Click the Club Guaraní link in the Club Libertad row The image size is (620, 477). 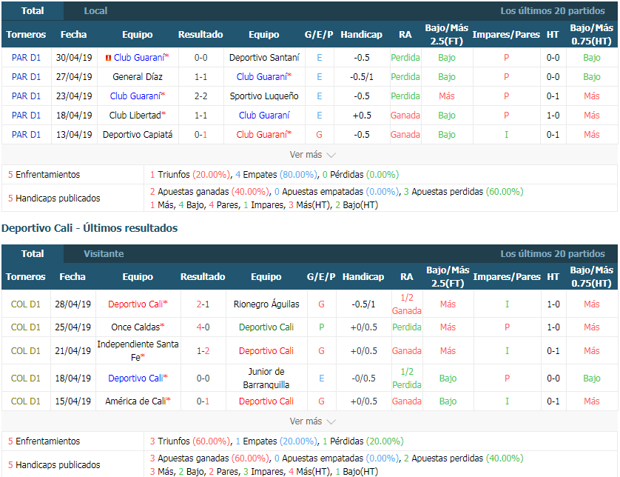[264, 116]
